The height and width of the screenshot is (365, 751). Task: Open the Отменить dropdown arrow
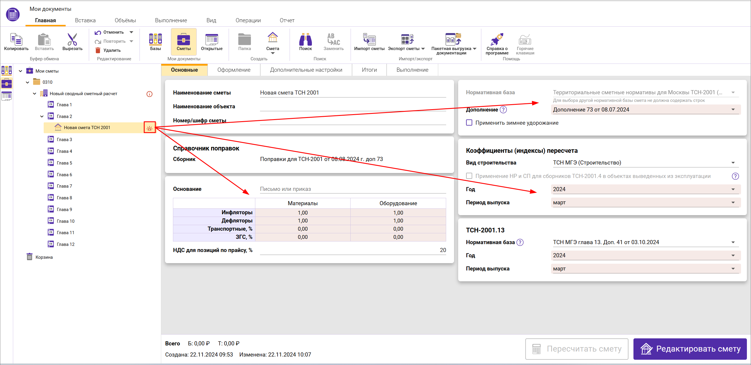click(x=131, y=32)
